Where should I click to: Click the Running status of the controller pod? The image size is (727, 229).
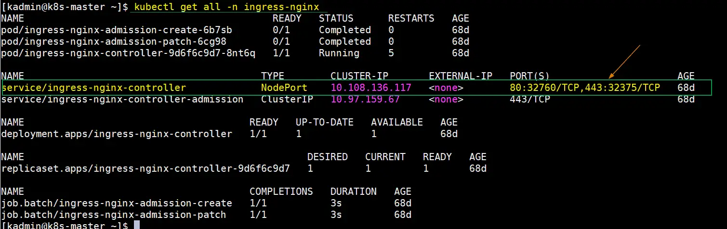[x=339, y=53]
